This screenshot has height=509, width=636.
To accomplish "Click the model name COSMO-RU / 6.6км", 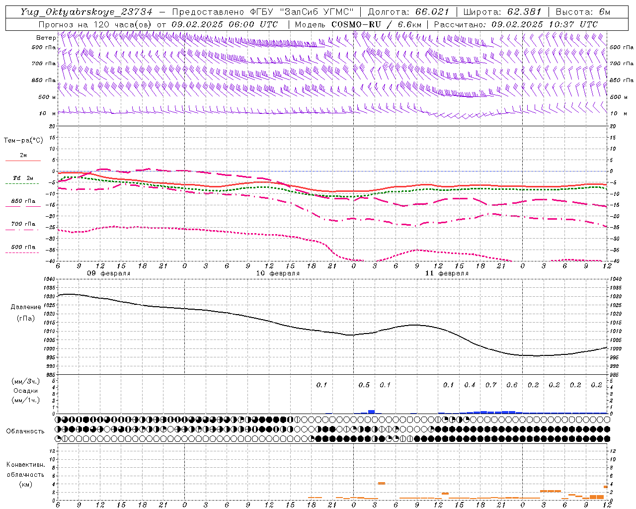I will click(x=376, y=24).
